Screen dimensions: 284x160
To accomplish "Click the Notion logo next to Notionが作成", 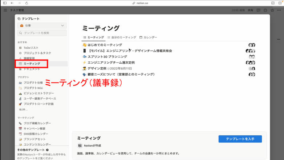I will 80,145.
